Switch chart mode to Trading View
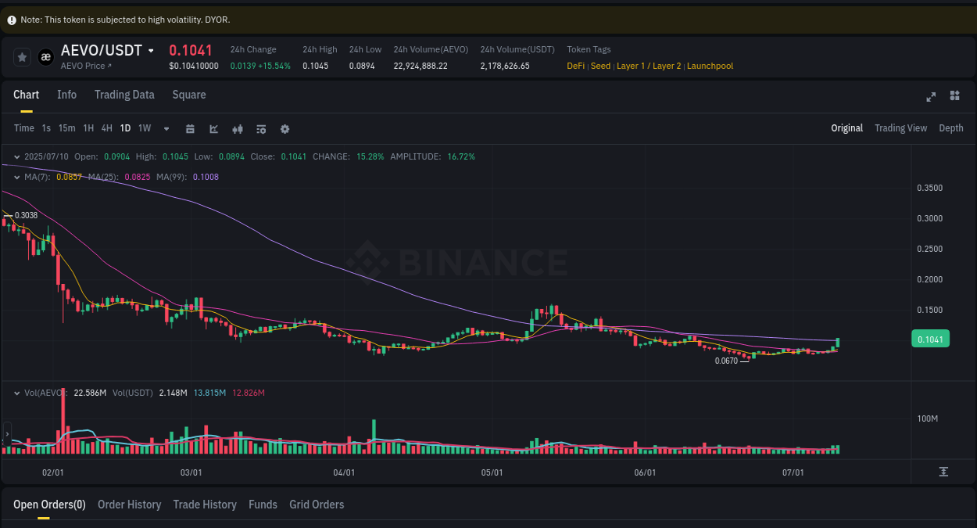This screenshot has height=528, width=977. 900,128
